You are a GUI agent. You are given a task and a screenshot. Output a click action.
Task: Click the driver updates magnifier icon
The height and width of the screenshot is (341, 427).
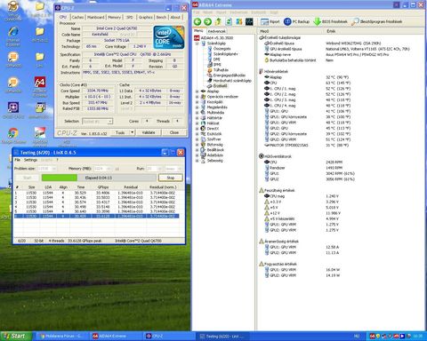point(355,21)
